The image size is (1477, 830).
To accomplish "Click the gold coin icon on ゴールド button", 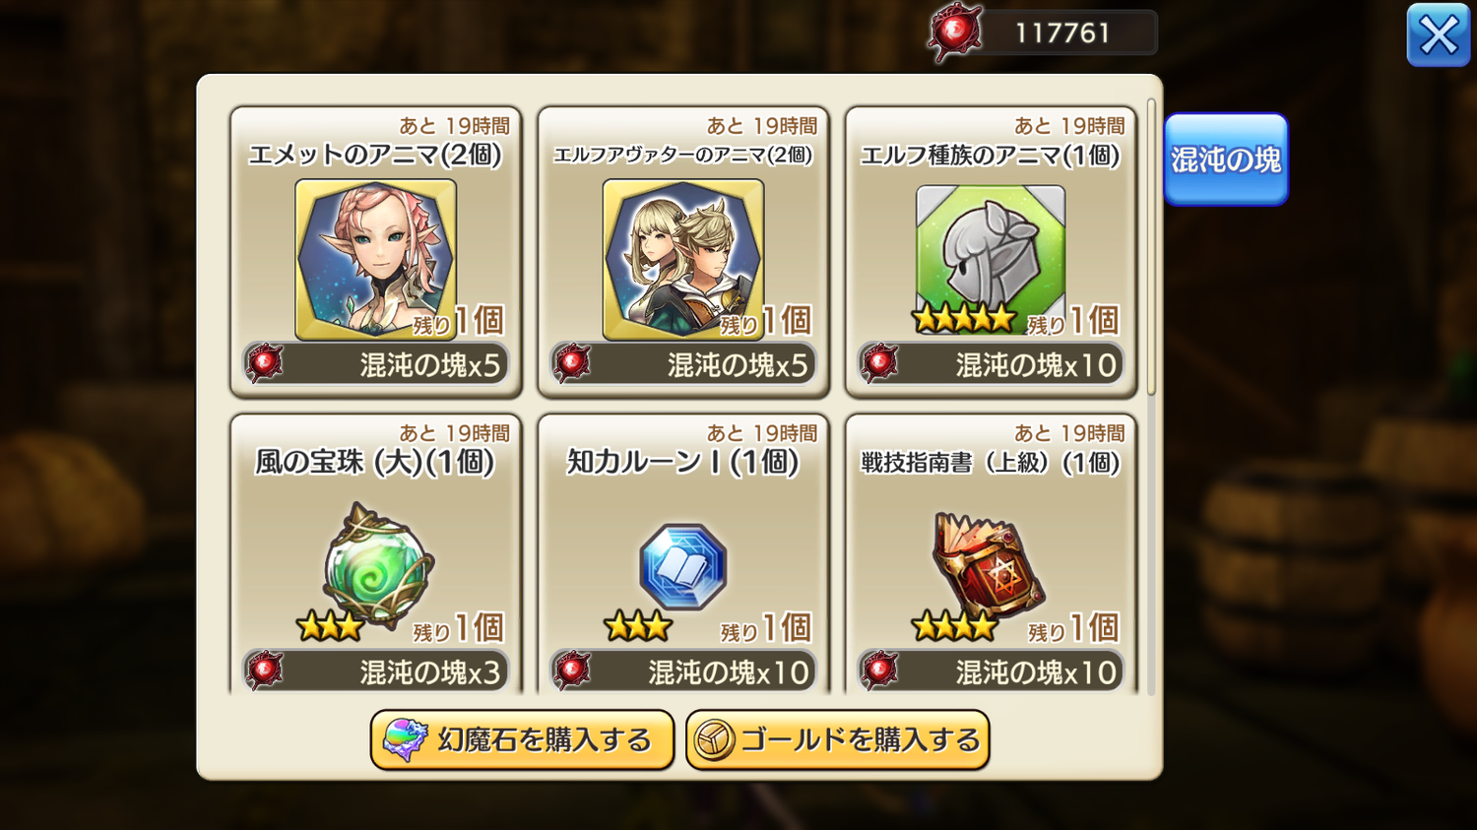I will [714, 740].
